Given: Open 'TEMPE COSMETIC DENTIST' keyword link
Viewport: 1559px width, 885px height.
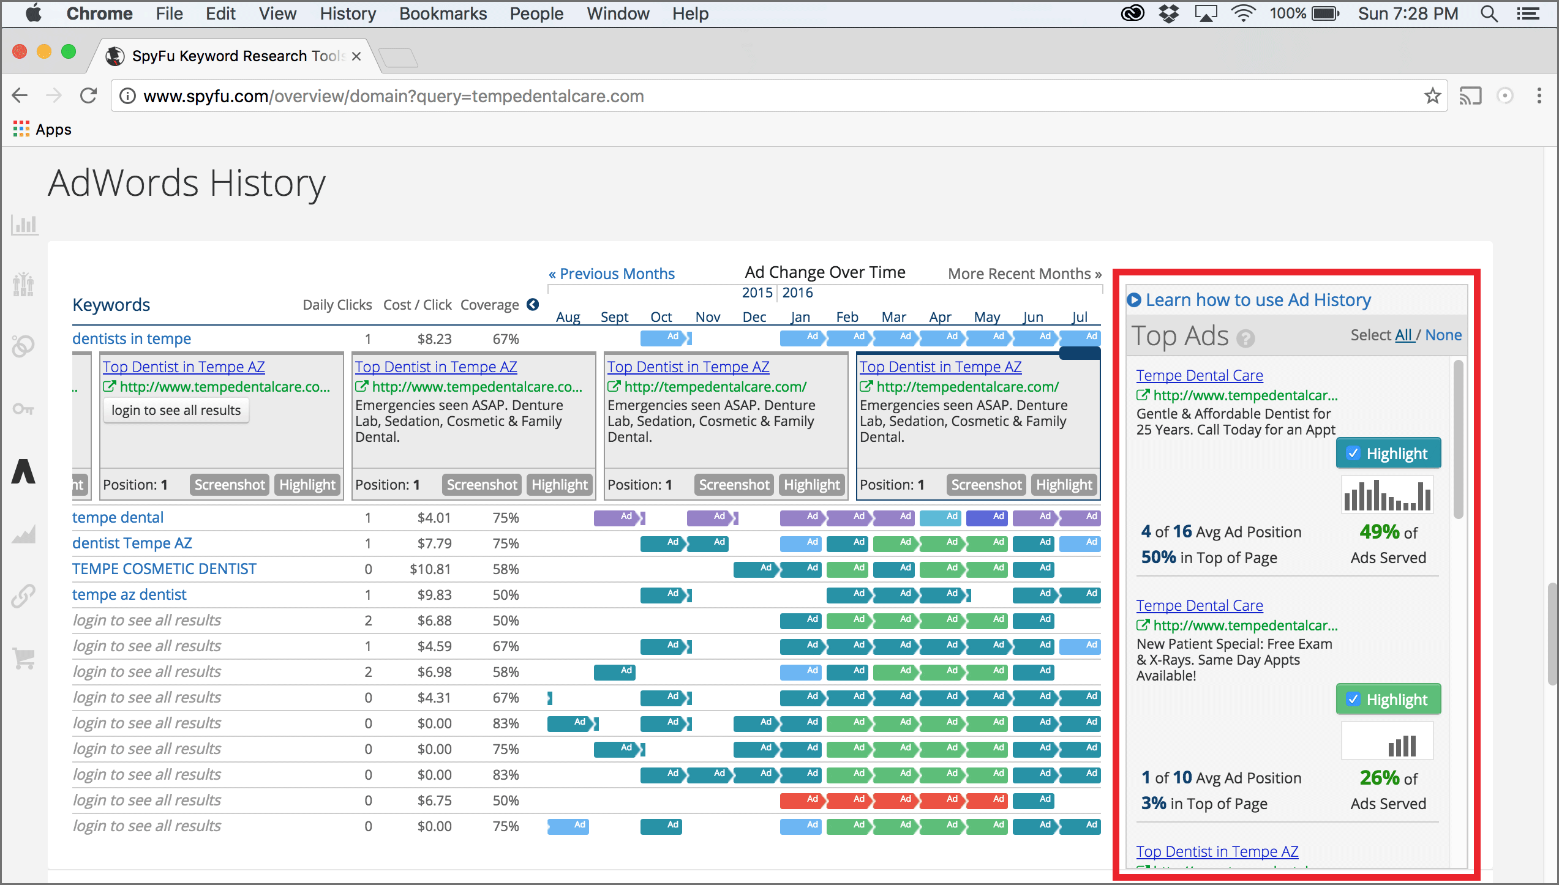Looking at the screenshot, I should pos(164,569).
